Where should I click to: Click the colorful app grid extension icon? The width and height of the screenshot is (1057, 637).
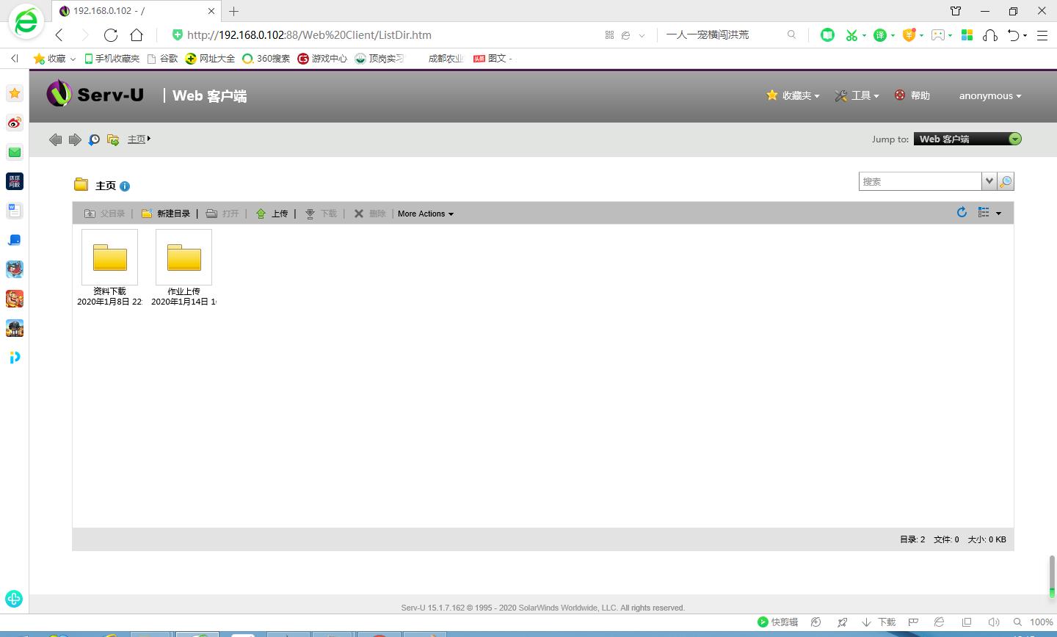[967, 34]
